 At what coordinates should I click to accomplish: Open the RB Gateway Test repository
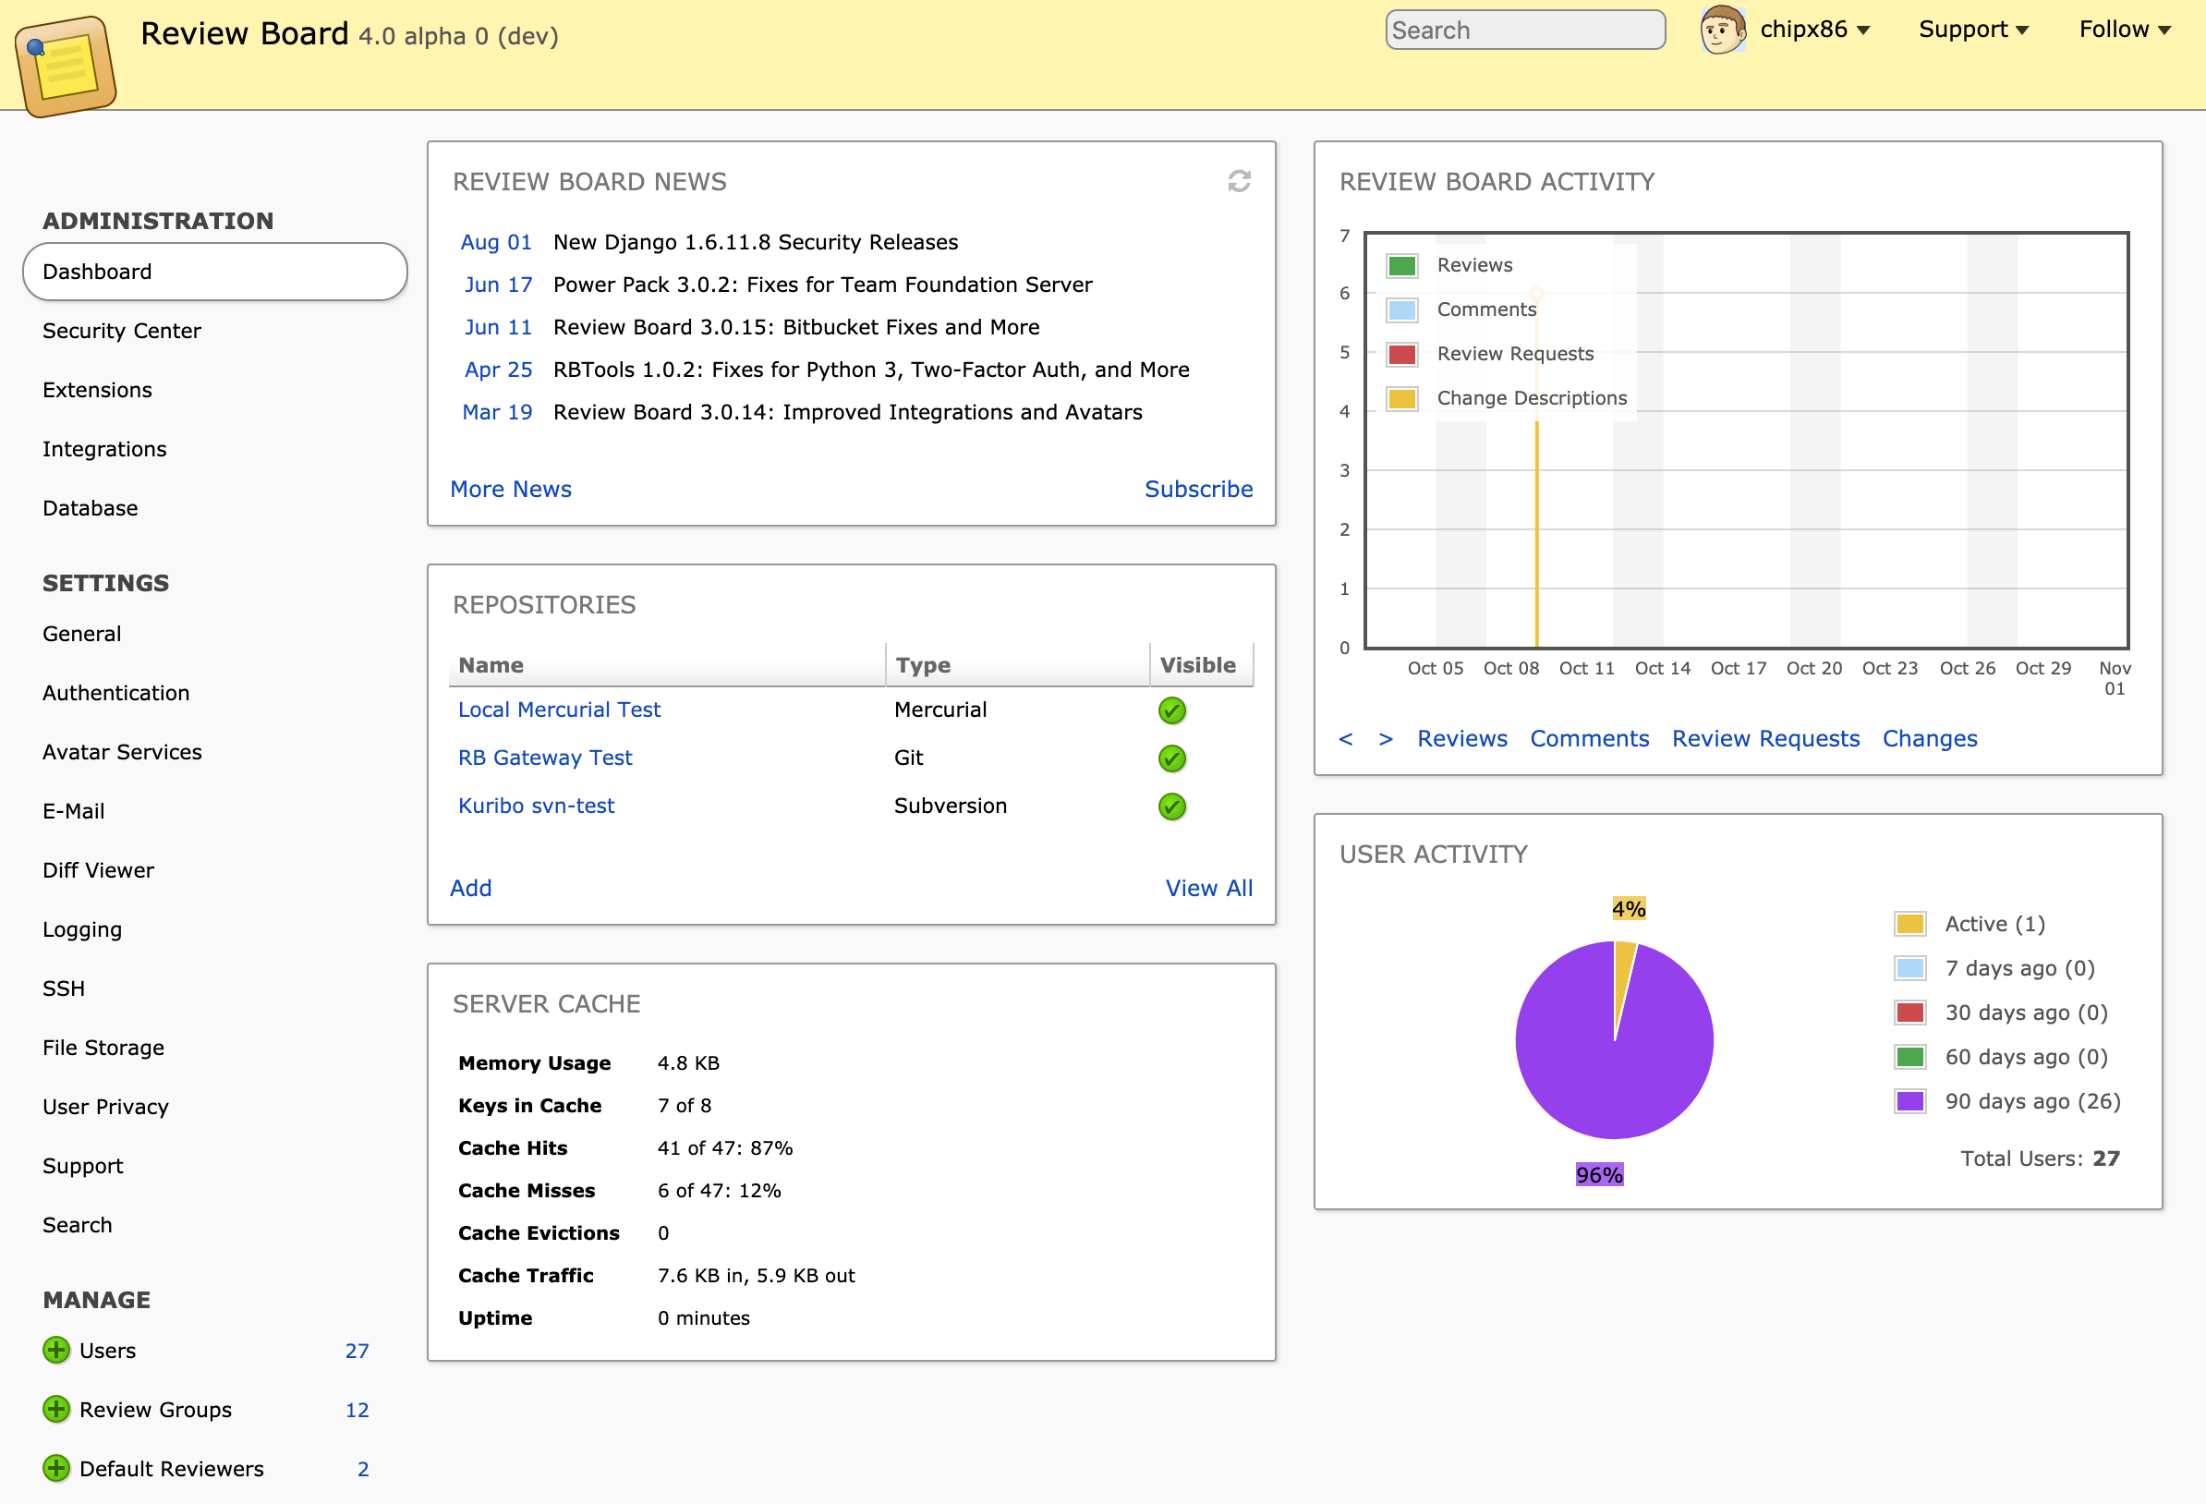(x=545, y=758)
